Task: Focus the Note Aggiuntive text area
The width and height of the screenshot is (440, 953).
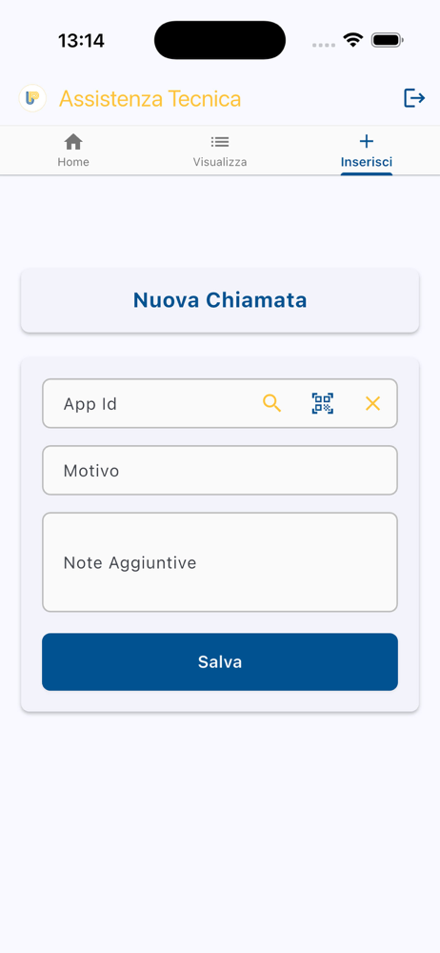Action: [220, 562]
